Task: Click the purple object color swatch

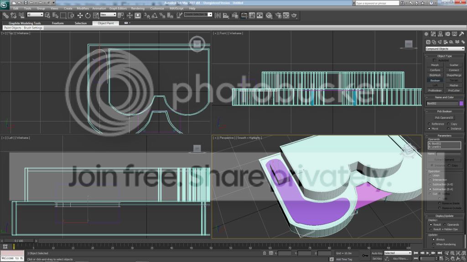Action: (462, 103)
